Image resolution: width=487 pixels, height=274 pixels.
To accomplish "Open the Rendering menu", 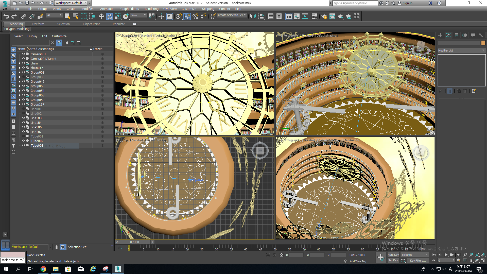I will click(x=151, y=9).
